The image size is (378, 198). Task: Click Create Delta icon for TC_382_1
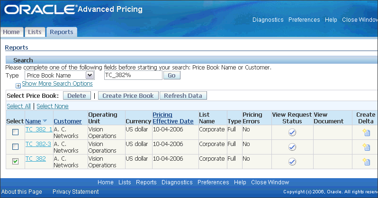point(366,132)
